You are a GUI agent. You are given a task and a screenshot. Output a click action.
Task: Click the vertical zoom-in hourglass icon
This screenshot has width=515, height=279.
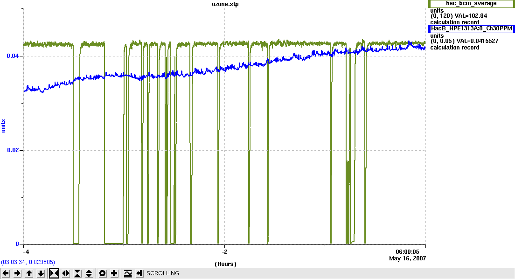pos(77,273)
